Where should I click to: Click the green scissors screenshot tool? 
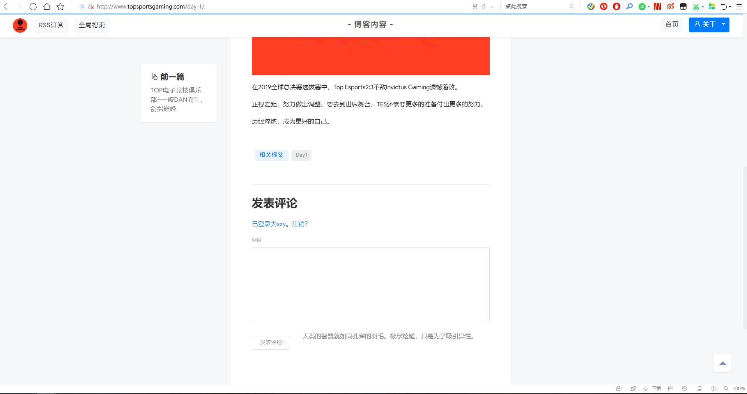point(696,7)
